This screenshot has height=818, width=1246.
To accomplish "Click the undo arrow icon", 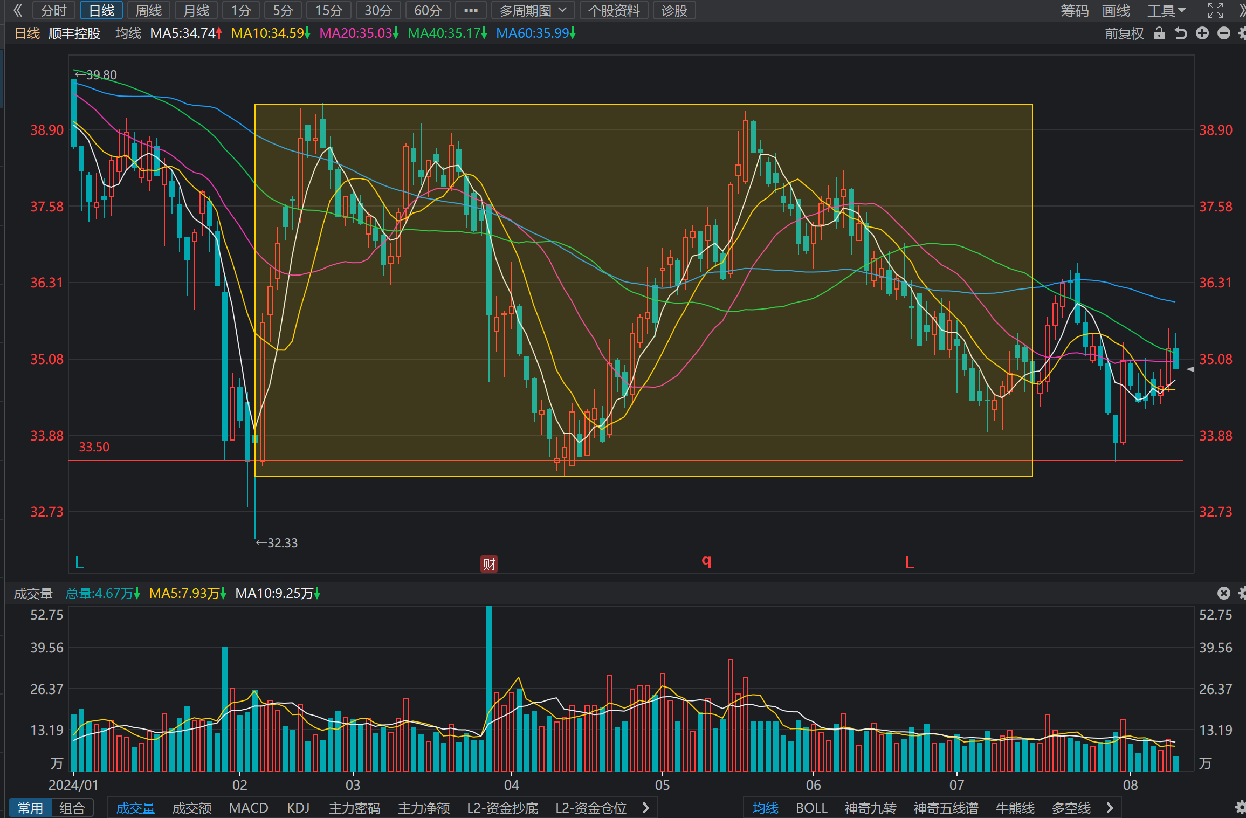I will pos(1181,33).
